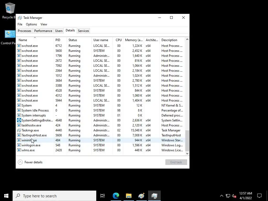Click the scrollbar up arrow
Viewport: 268px width, 201px height.
click(x=187, y=40)
